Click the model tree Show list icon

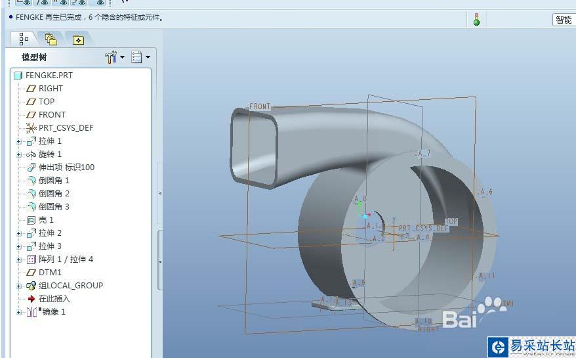coord(136,57)
